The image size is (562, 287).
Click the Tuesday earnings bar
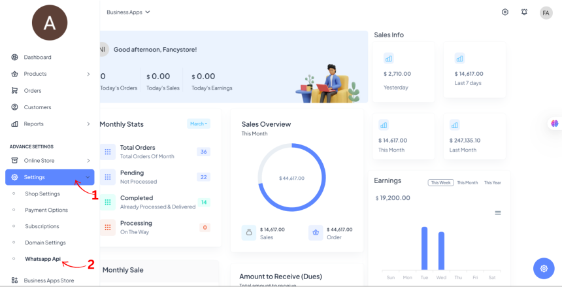[424, 248]
